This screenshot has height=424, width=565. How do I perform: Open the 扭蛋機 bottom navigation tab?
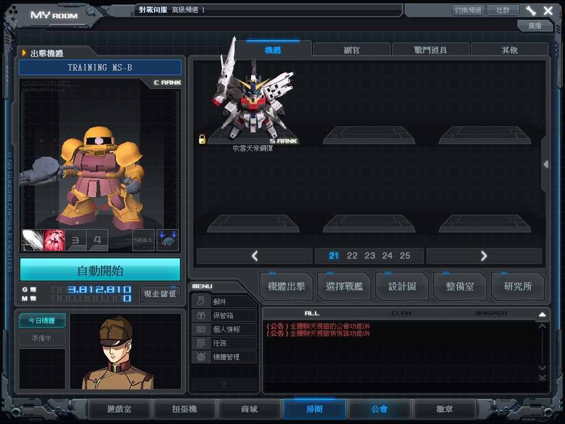pos(184,409)
